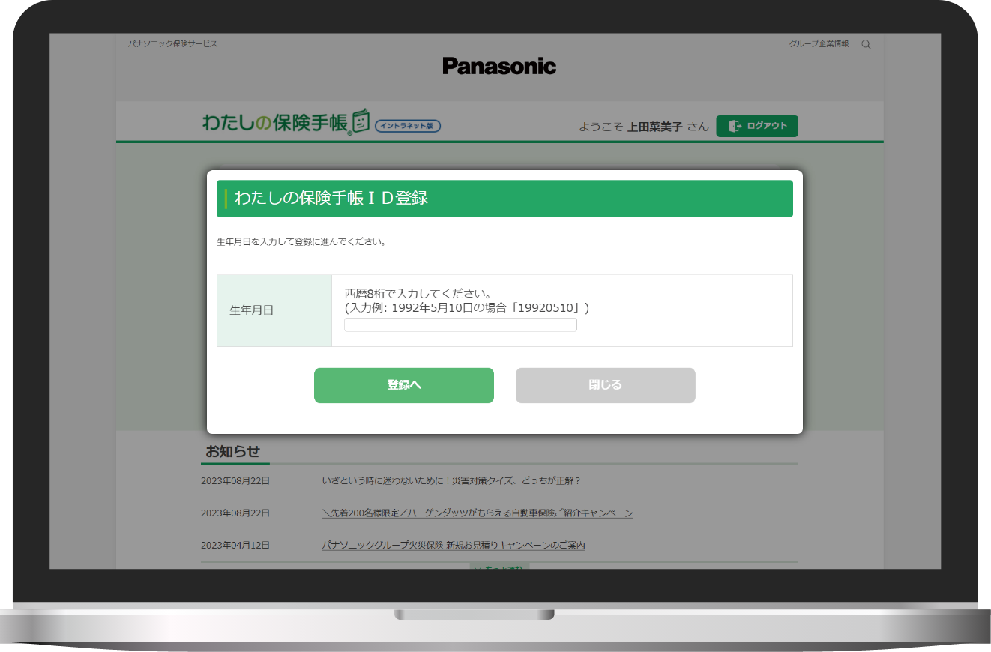The width and height of the screenshot is (991, 652).
Task: Focus the 生年月日 birthdate input field
Action: click(x=460, y=325)
